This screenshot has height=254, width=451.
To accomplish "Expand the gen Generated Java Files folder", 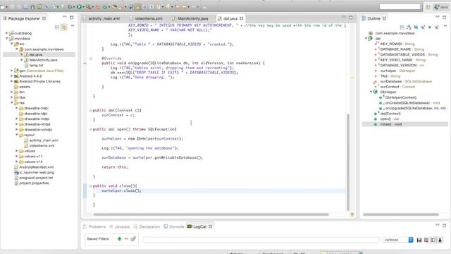I will pos(12,71).
